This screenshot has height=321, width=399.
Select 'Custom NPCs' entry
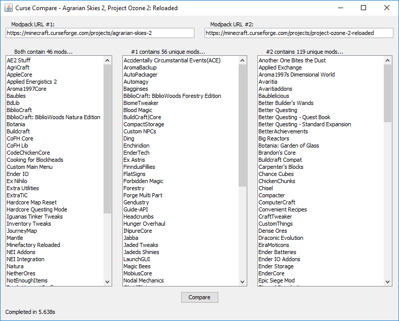[x=140, y=132]
